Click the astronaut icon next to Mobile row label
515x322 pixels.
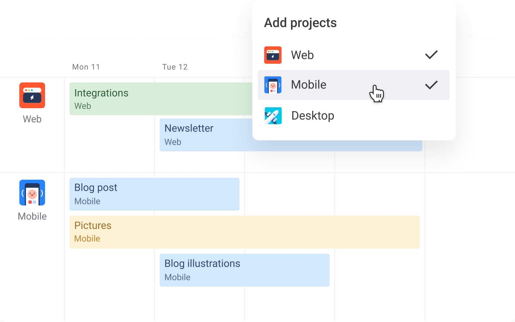[32, 193]
